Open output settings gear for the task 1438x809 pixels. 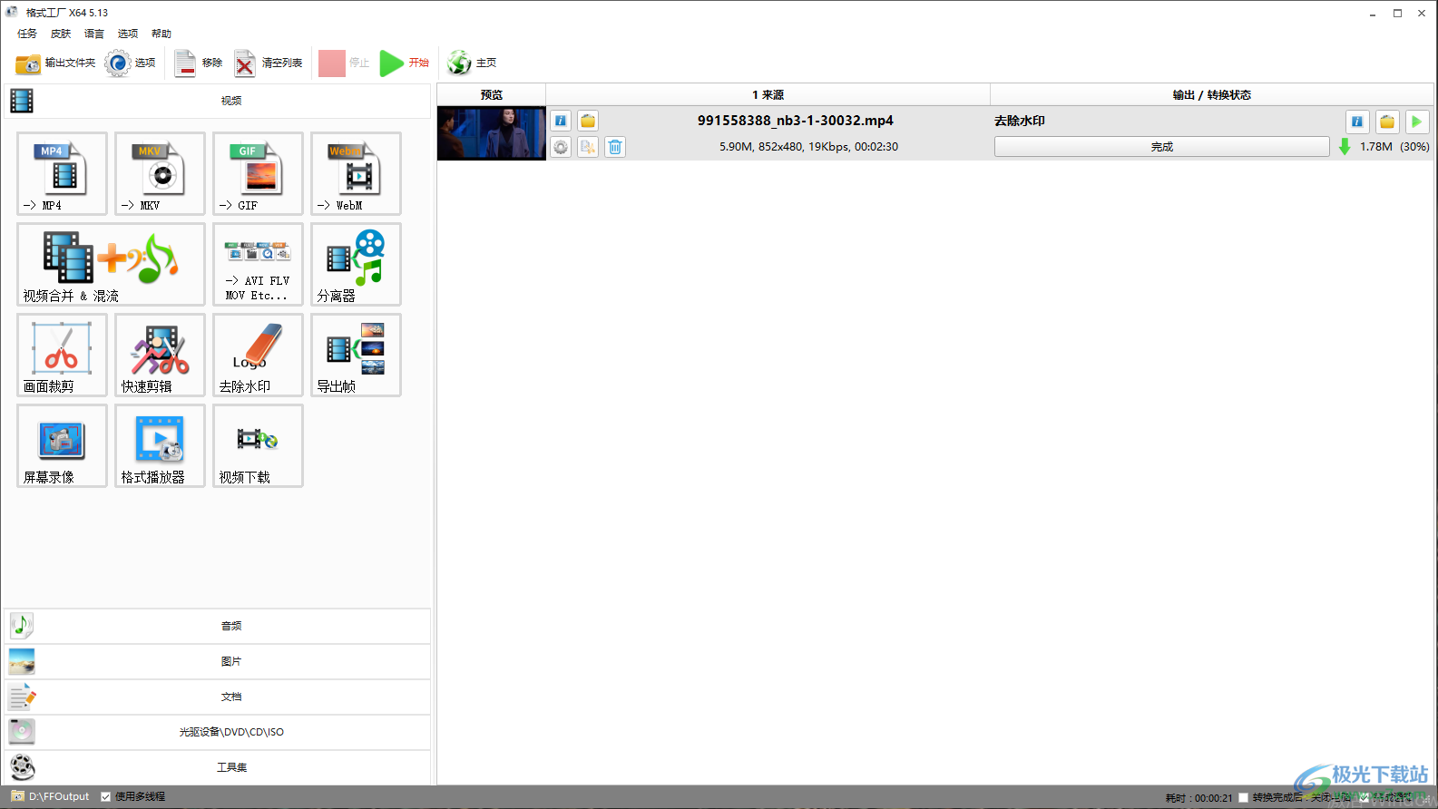(561, 147)
